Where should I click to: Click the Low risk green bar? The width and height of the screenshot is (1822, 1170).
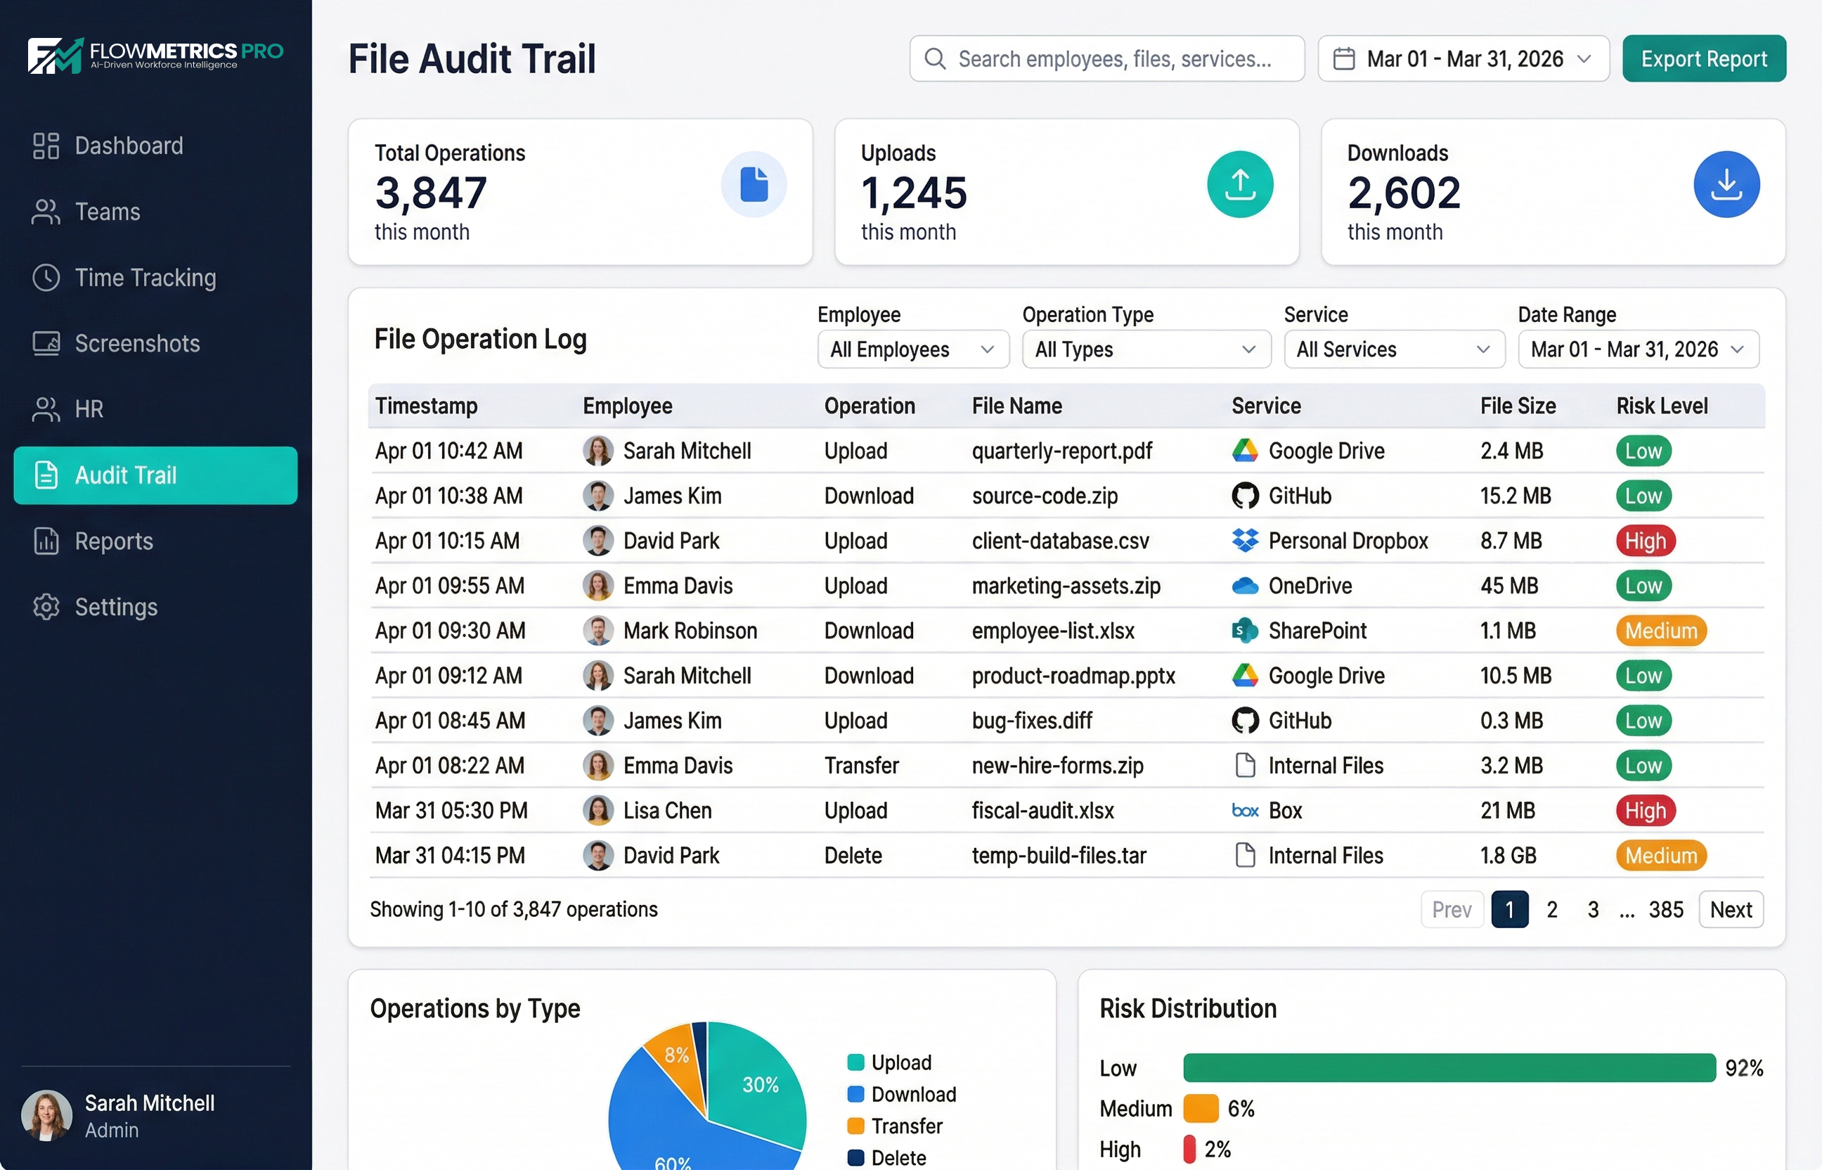pyautogui.click(x=1448, y=1067)
